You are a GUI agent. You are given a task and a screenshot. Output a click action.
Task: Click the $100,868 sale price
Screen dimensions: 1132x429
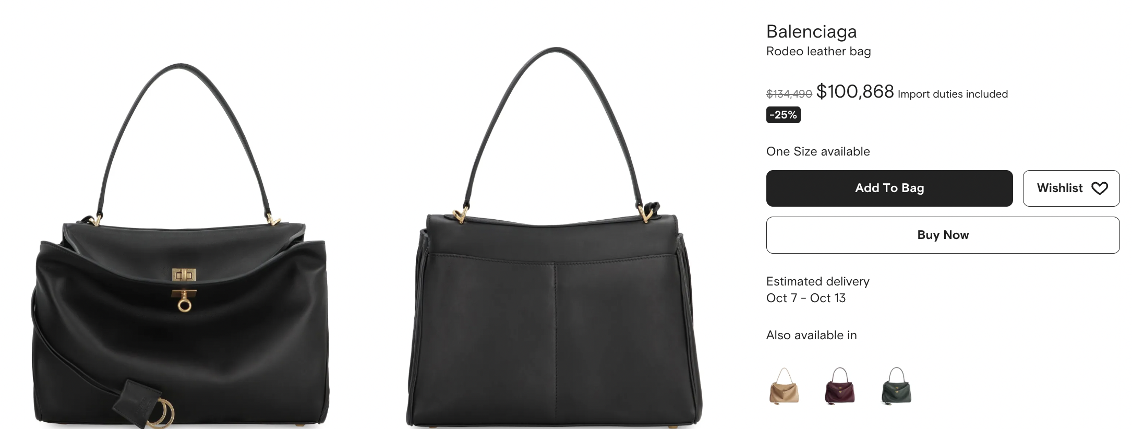coord(855,91)
